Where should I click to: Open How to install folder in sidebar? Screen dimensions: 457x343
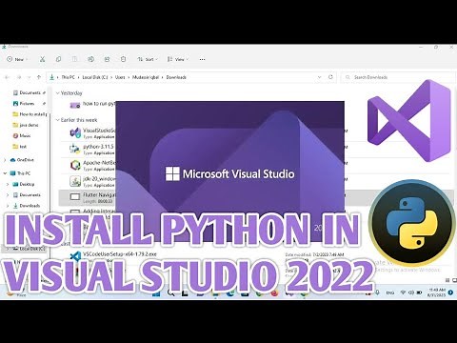[x=30, y=114]
